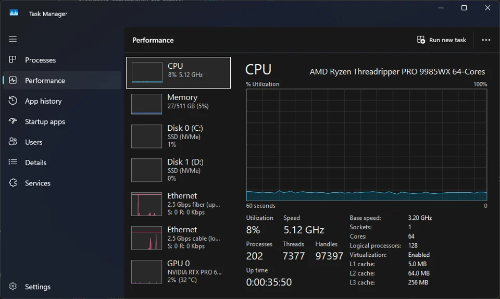The width and height of the screenshot is (500, 299).
Task: Click the L2 cache 64.0 MB value
Action: 419,273
